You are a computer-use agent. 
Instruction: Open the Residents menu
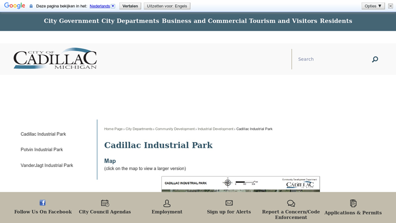pyautogui.click(x=336, y=21)
